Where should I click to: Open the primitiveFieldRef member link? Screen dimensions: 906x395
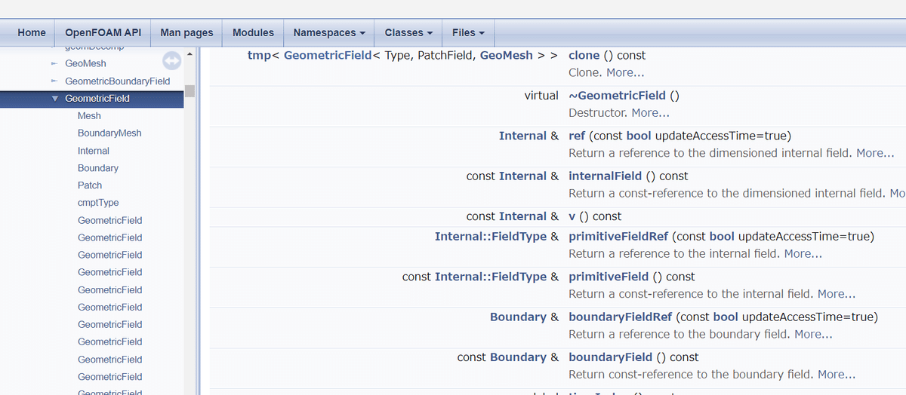point(618,237)
